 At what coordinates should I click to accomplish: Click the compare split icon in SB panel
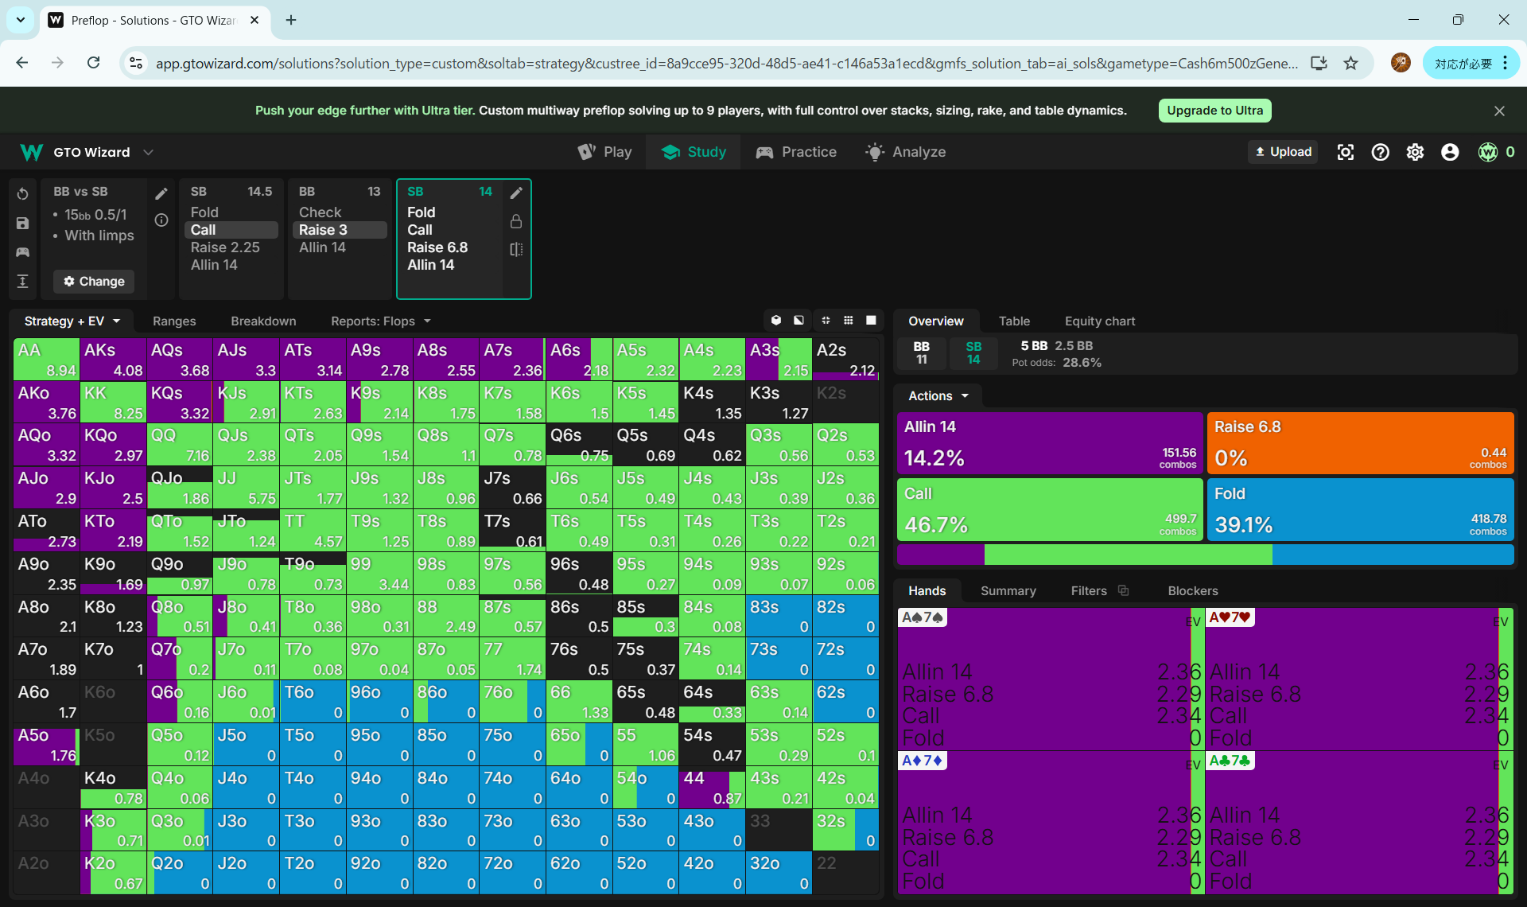[516, 249]
